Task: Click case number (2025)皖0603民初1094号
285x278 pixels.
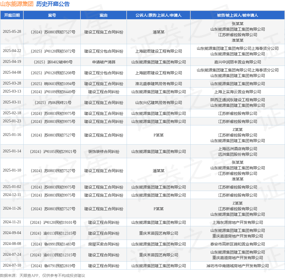Action: [x=53, y=84]
